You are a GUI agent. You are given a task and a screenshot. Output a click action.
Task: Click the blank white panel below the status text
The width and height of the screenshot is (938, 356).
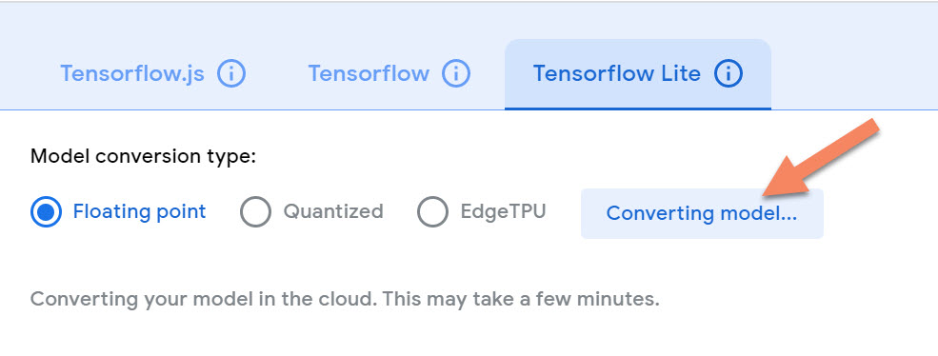[469, 335]
